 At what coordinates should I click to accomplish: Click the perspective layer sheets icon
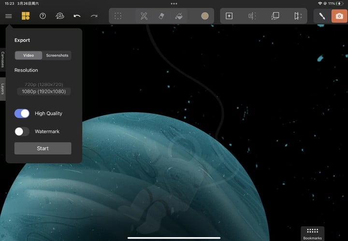click(275, 16)
